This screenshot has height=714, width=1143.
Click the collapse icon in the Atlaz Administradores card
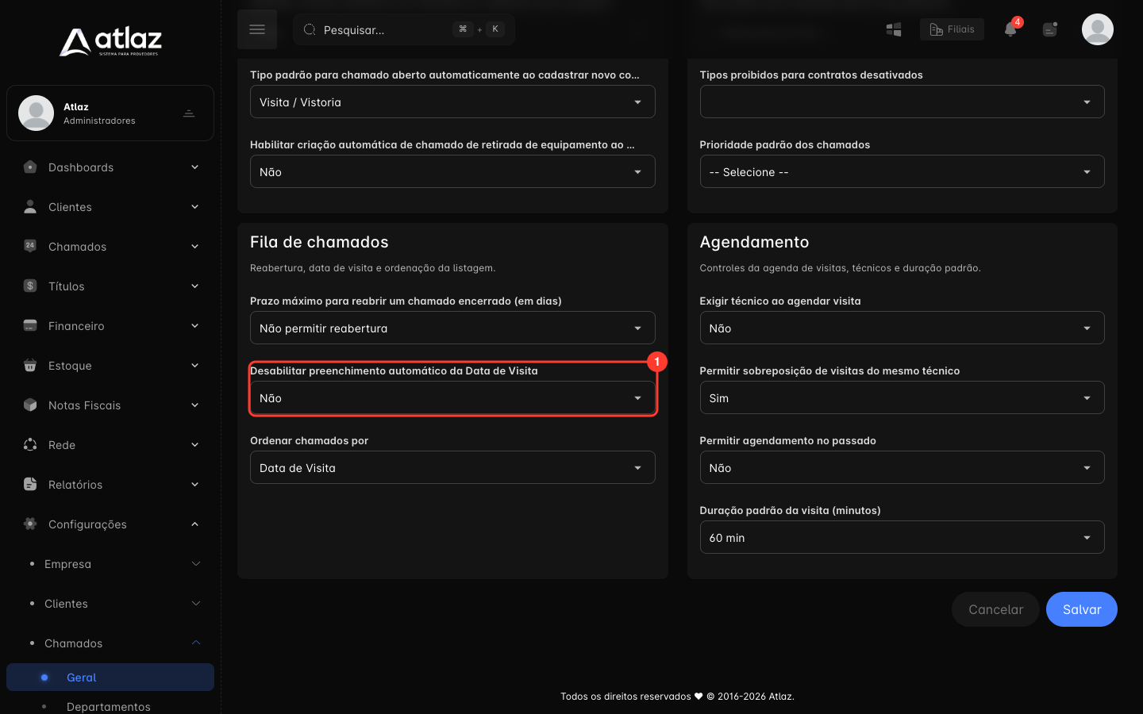pos(189,113)
